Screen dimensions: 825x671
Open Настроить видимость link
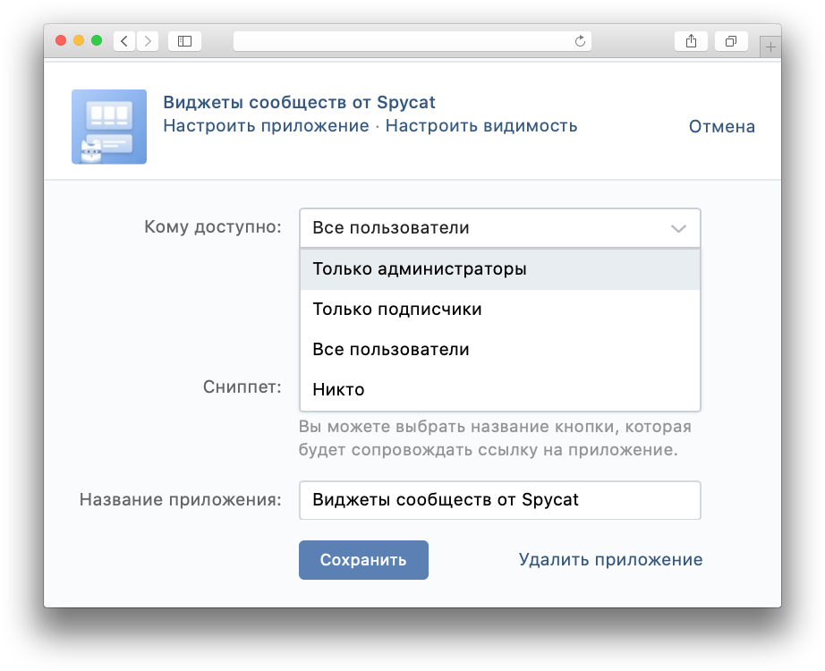pyautogui.click(x=481, y=126)
